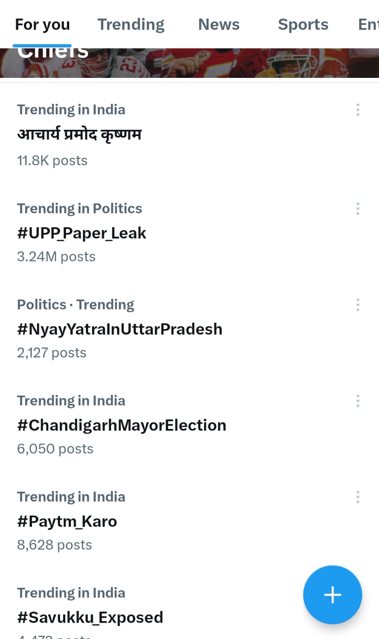Open the #ChandigarhMayorElection hashtag
The width and height of the screenshot is (379, 639).
[122, 425]
